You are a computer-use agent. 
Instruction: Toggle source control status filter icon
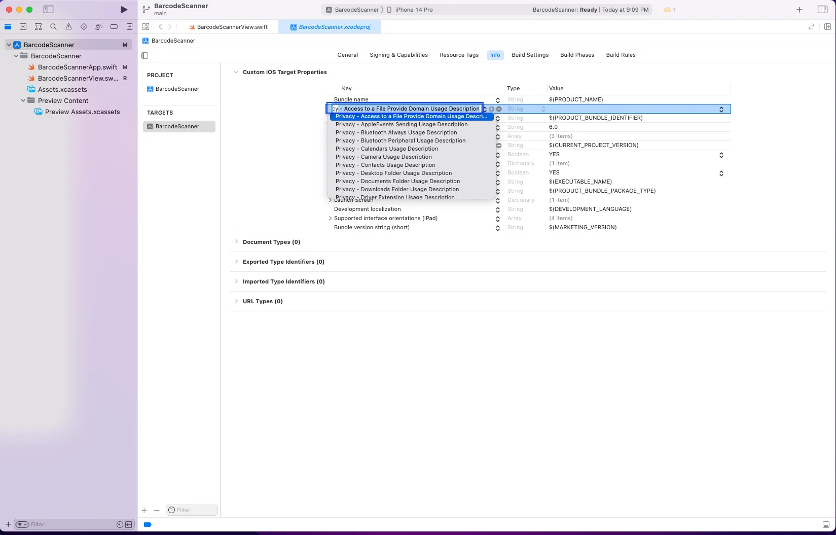(x=129, y=524)
